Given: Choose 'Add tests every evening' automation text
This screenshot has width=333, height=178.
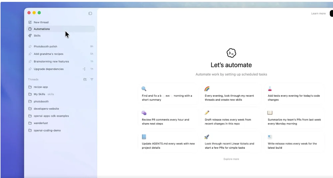Looking at the screenshot, I should [294, 97].
